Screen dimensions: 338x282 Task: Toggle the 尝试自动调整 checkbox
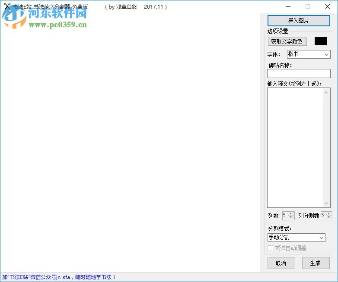(270, 248)
